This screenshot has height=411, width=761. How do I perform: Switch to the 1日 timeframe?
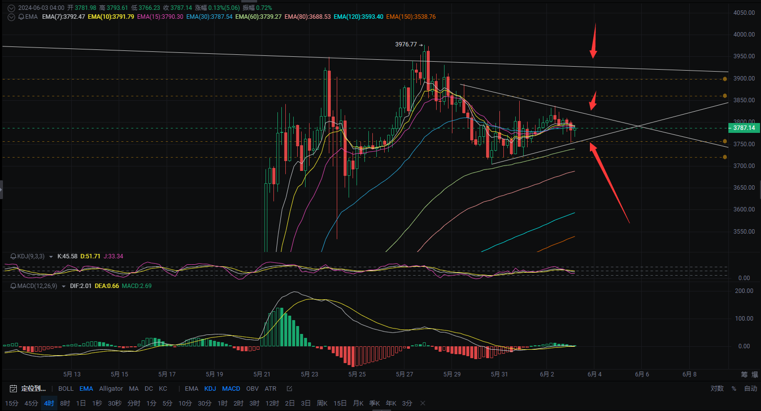(x=81, y=404)
